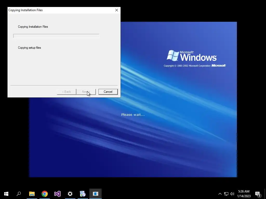
Task: Click the copyright 1985-2002 Microsoft Corporation text
Action: pos(187,66)
